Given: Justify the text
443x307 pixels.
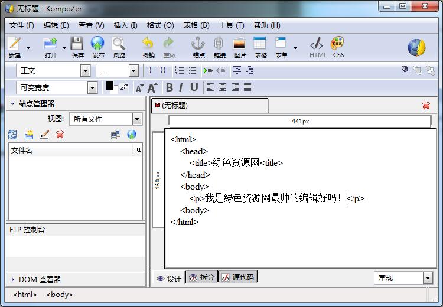Looking at the screenshot, I should tap(247, 87).
